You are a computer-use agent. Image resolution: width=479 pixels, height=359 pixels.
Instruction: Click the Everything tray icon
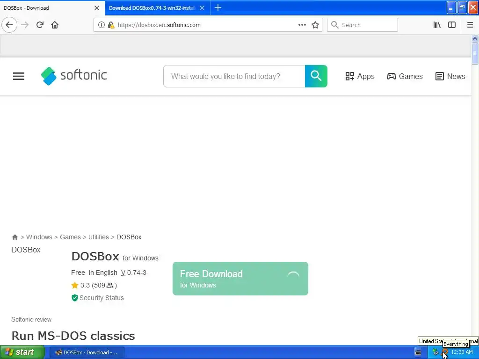(445, 352)
